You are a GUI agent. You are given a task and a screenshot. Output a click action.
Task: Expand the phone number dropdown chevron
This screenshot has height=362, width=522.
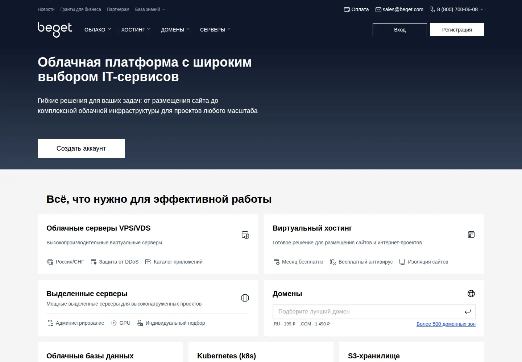(x=481, y=9)
